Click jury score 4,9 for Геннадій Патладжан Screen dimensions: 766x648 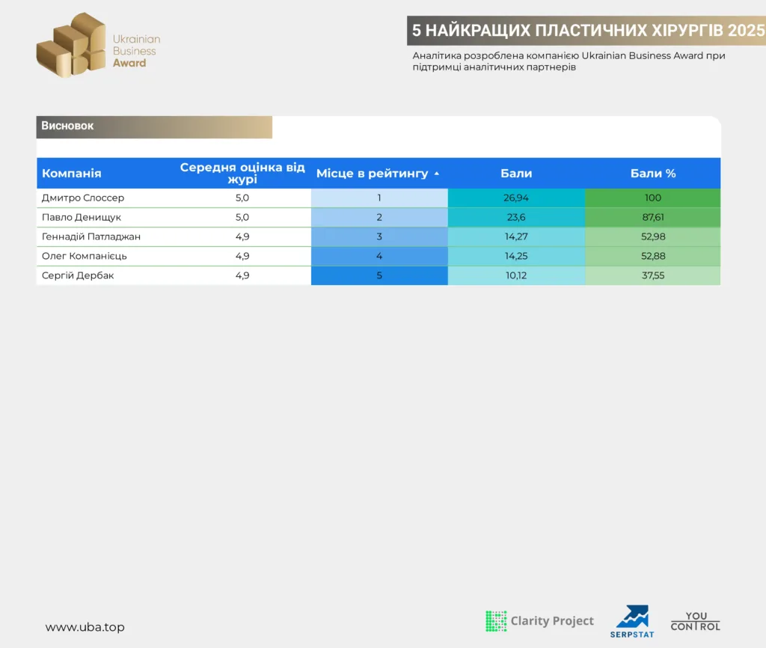tap(242, 236)
